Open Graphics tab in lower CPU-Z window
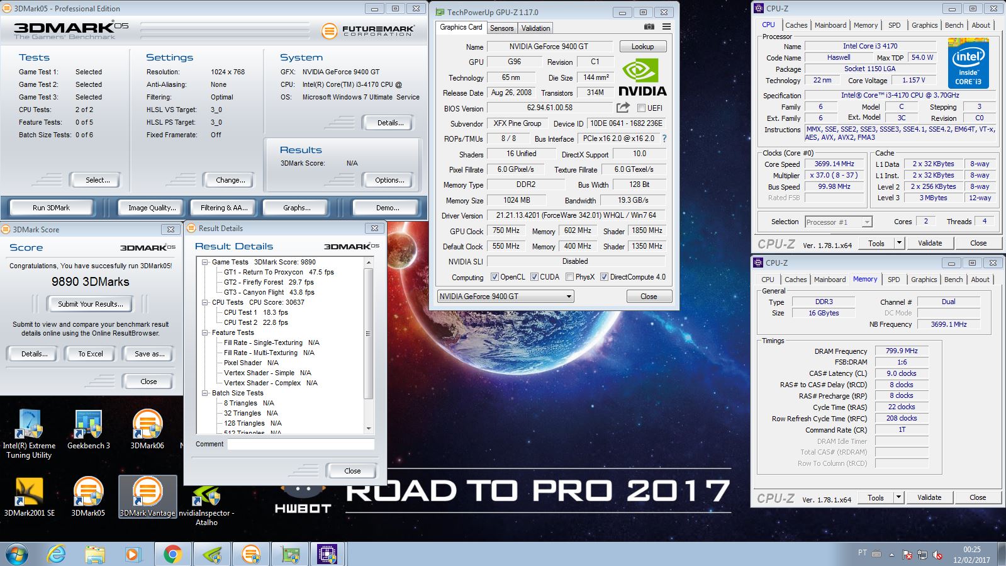Viewport: 1006px width, 566px height. (924, 280)
